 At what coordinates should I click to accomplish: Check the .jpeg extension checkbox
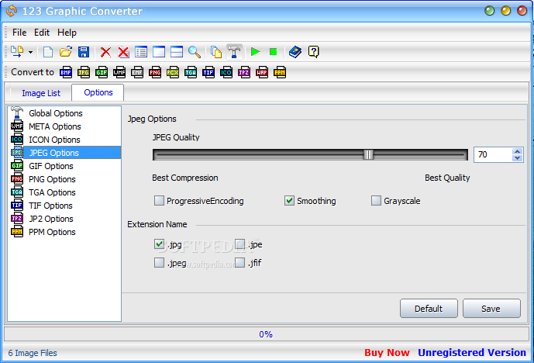pos(159,262)
